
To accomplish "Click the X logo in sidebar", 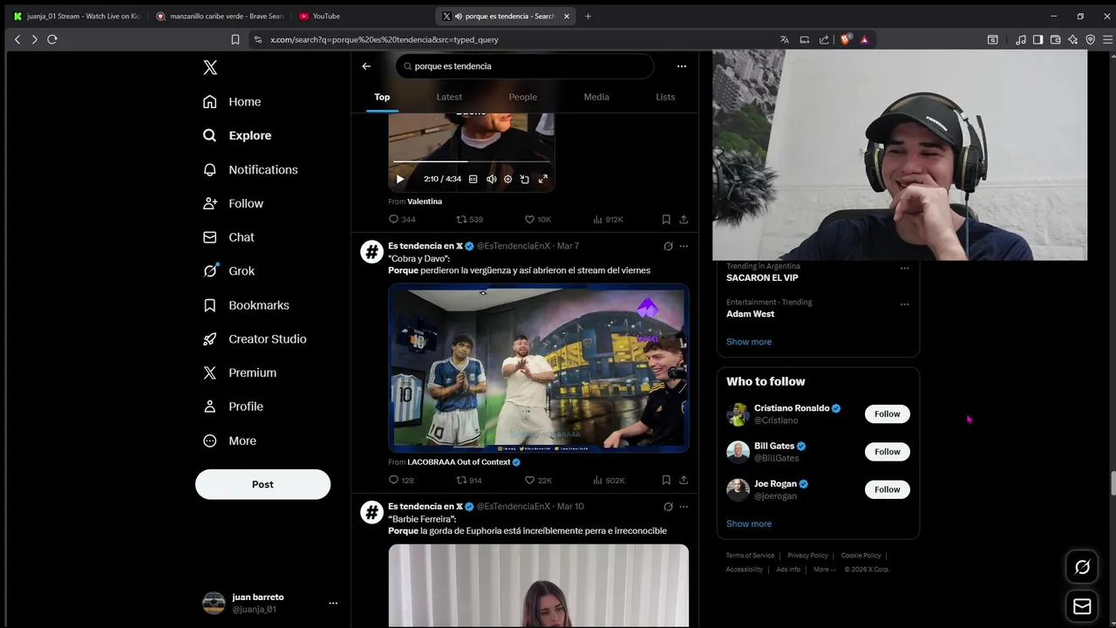I will click(x=210, y=68).
